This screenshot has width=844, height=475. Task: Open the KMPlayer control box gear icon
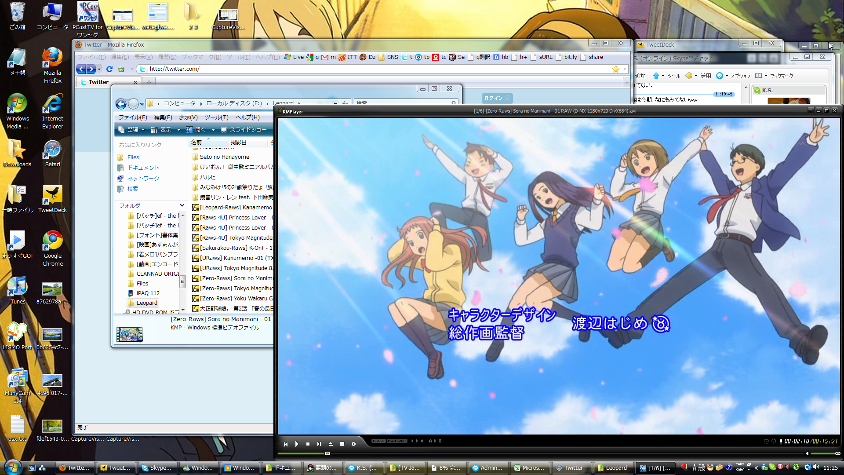[353, 444]
